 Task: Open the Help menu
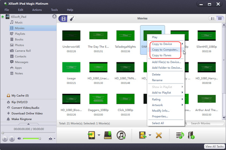pyautogui.click(x=70, y=10)
